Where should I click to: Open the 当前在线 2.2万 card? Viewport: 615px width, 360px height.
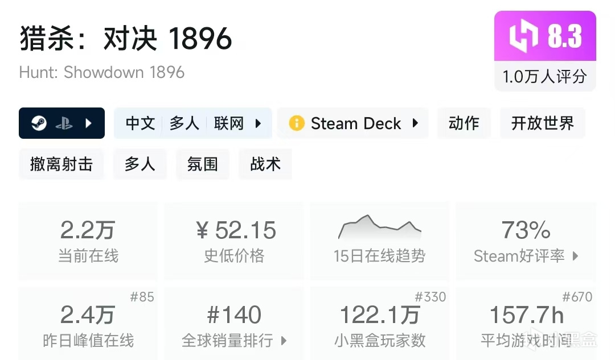pyautogui.click(x=88, y=241)
